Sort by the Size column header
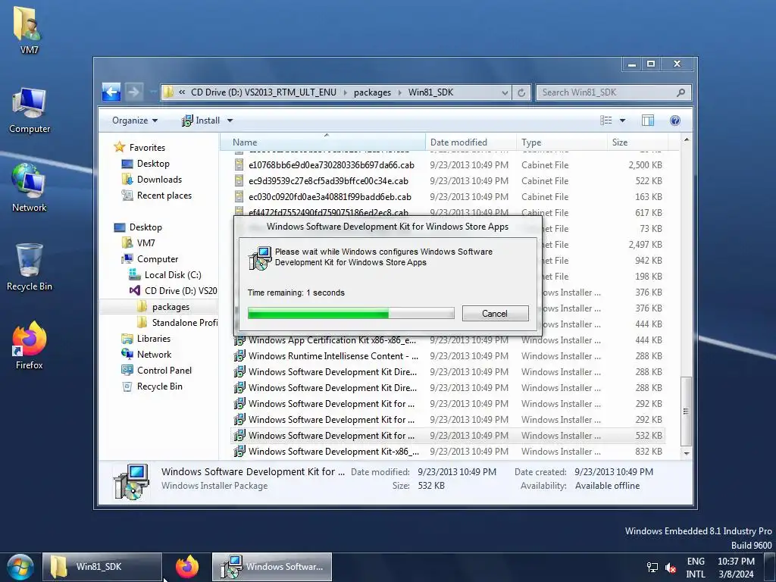776x582 pixels. click(x=637, y=142)
